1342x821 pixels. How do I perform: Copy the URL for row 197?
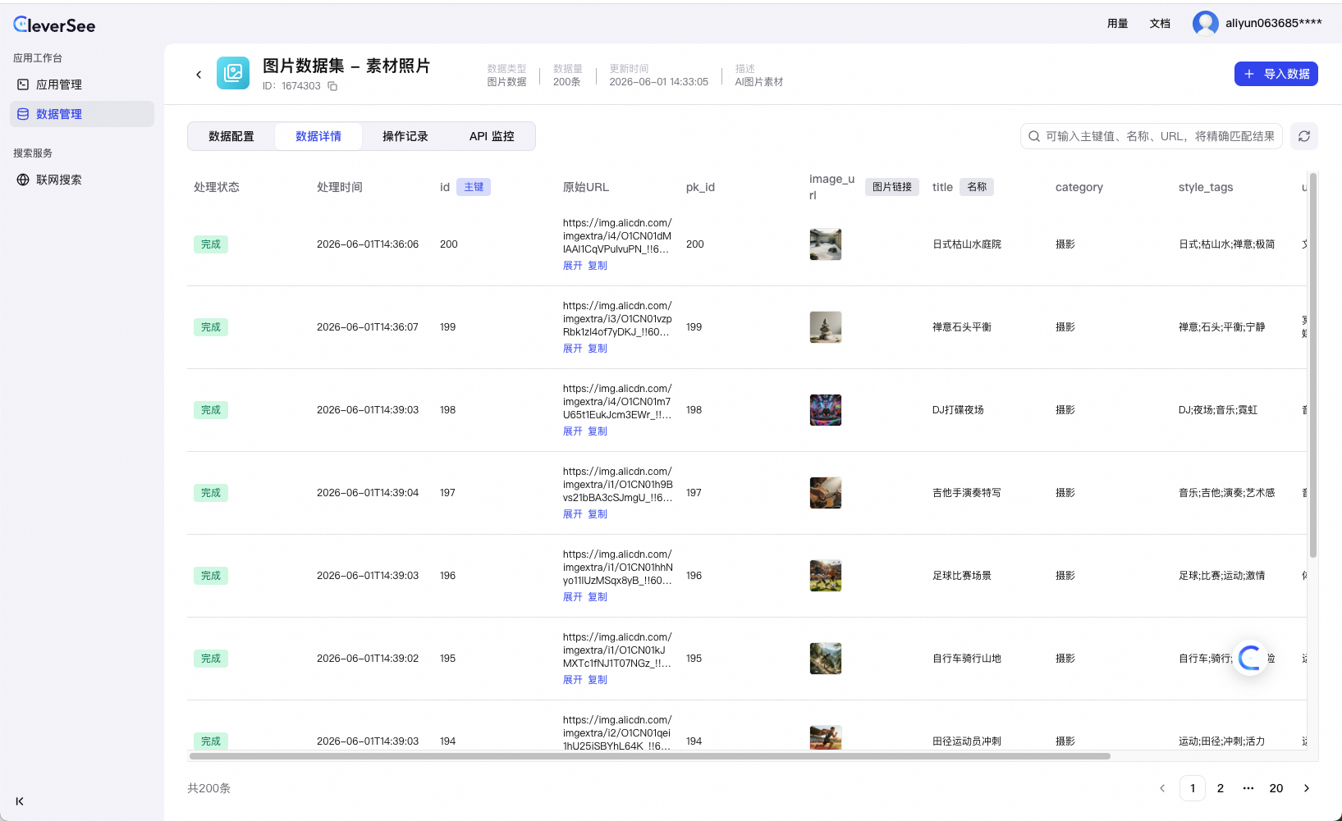coord(598,514)
